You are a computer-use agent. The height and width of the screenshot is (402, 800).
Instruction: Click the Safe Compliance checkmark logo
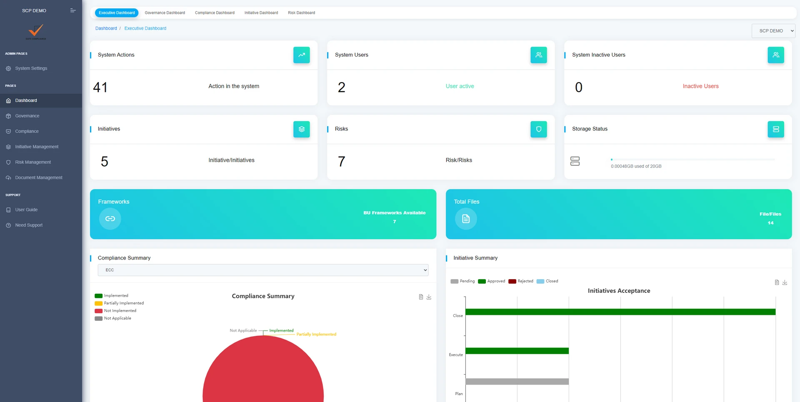click(36, 32)
